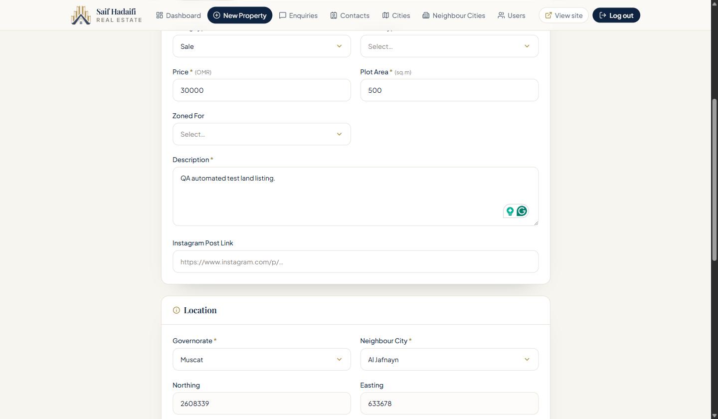Image resolution: width=718 pixels, height=419 pixels.
Task: Click the Saif Hadaifi Real Estate logo
Action: click(106, 15)
